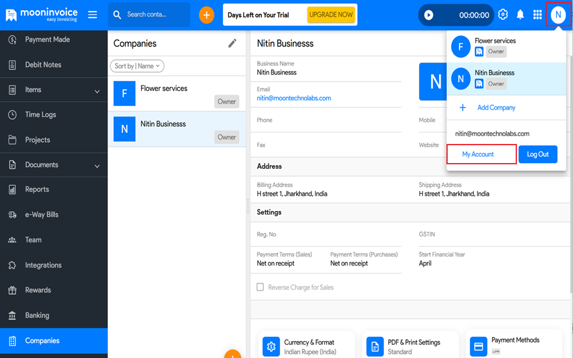The width and height of the screenshot is (573, 358).
Task: Click Payment Terms (Sales) Net on receipt
Action: point(276,263)
